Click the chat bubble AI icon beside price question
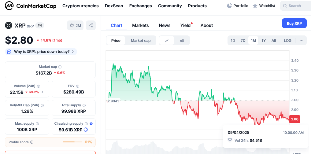Image resolution: width=311 pixels, height=154 pixels. point(9,52)
